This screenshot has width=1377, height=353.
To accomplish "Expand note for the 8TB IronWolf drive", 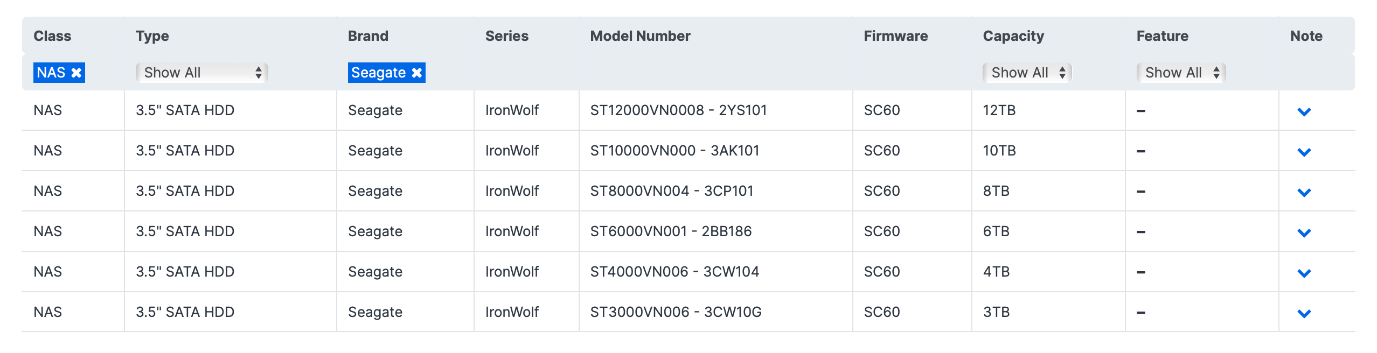I will [x=1304, y=192].
